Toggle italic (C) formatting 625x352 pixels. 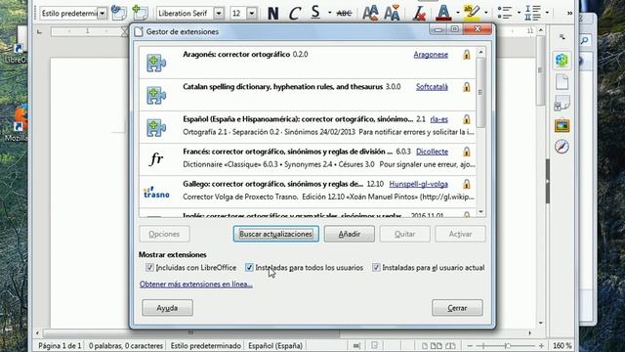point(294,13)
